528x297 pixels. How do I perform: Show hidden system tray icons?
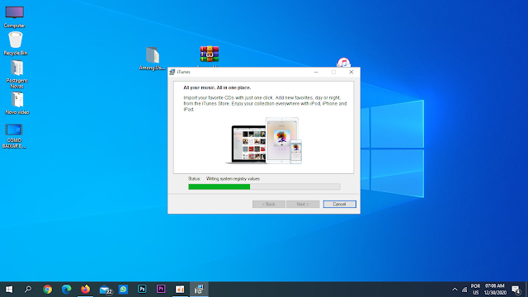[x=455, y=290]
